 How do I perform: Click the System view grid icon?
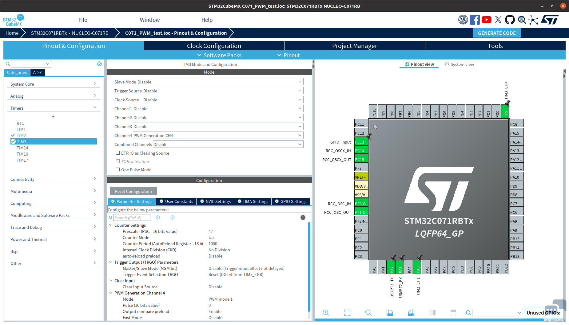click(447, 64)
